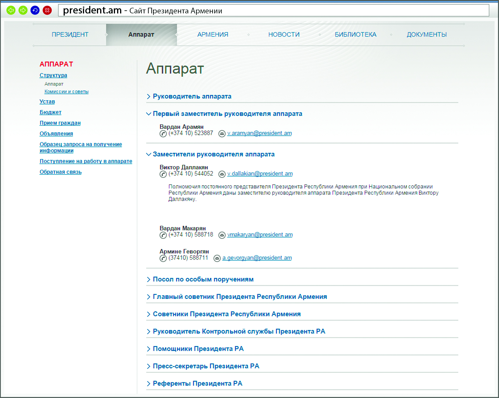Open Образец запроса на получение информации link
The image size is (499, 398).
click(81, 147)
